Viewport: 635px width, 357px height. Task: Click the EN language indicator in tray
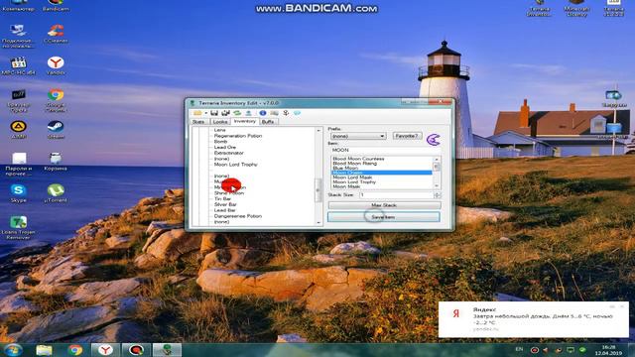[519, 349]
